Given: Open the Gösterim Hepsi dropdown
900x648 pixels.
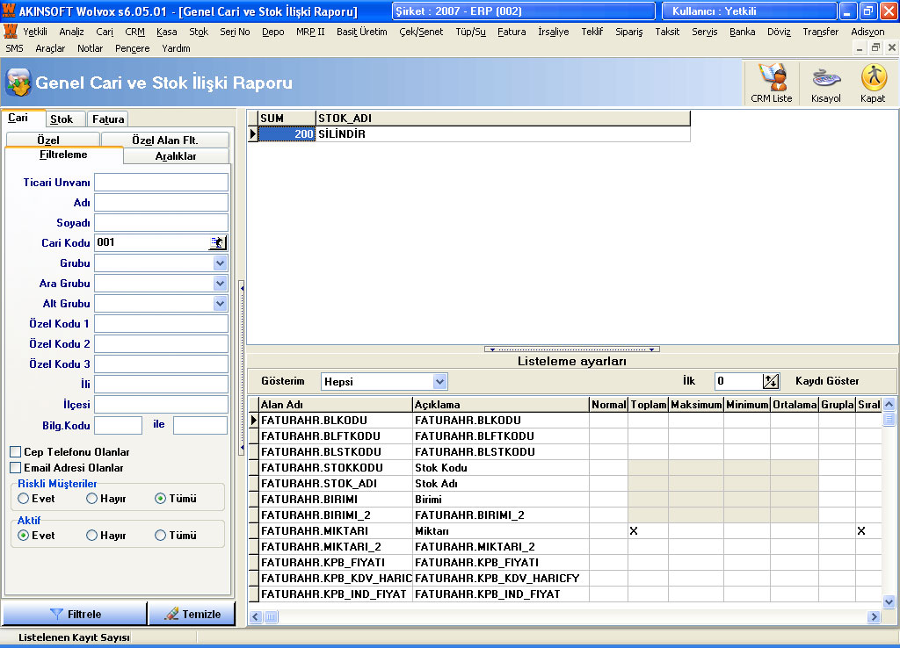Looking at the screenshot, I should (439, 381).
